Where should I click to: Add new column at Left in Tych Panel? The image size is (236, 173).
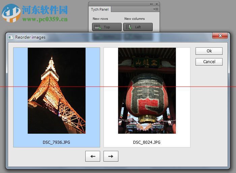tap(138, 27)
